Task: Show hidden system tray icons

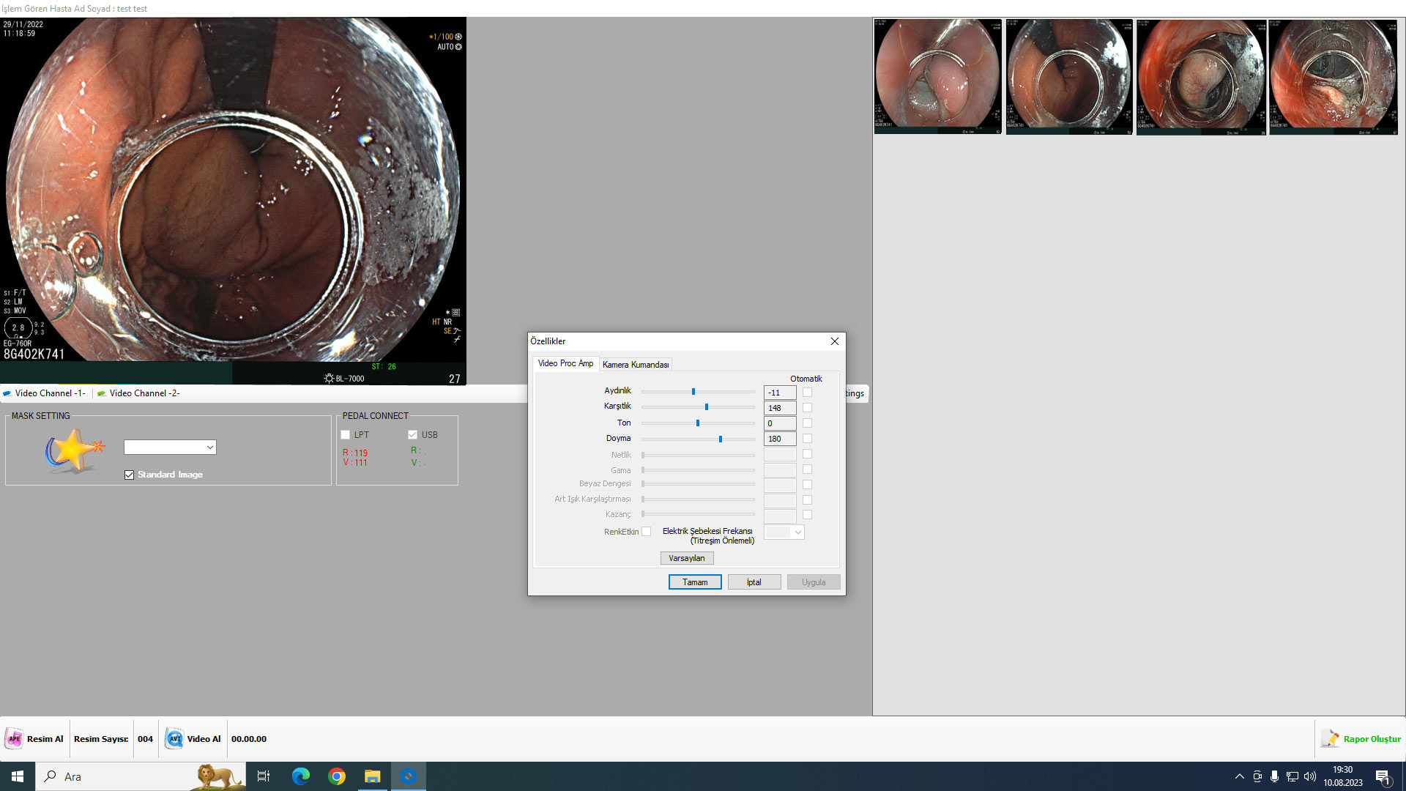Action: (1239, 776)
